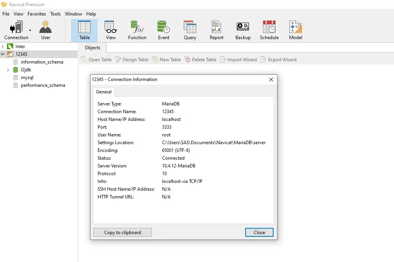
Task: Open the Connection toolbar icon
Action: 16,30
